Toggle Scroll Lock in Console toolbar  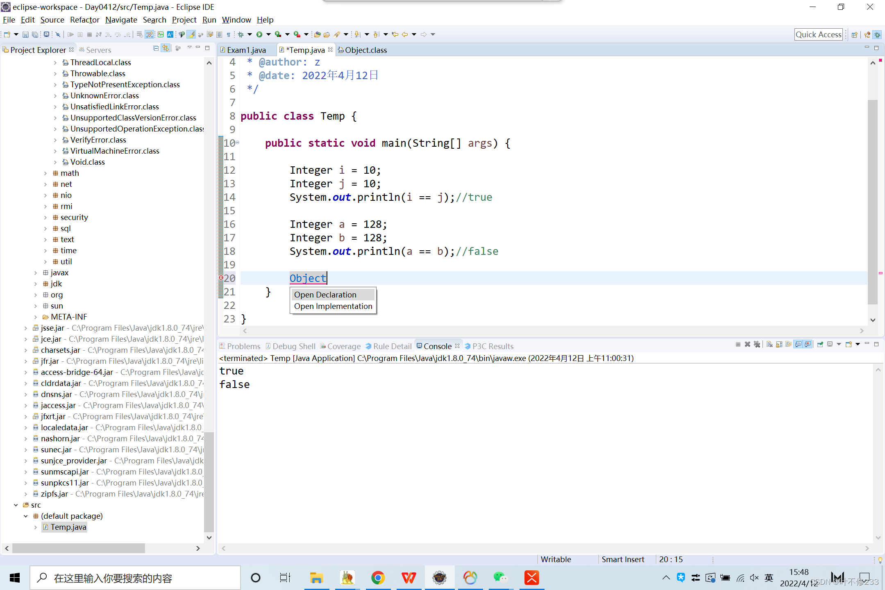pos(779,345)
